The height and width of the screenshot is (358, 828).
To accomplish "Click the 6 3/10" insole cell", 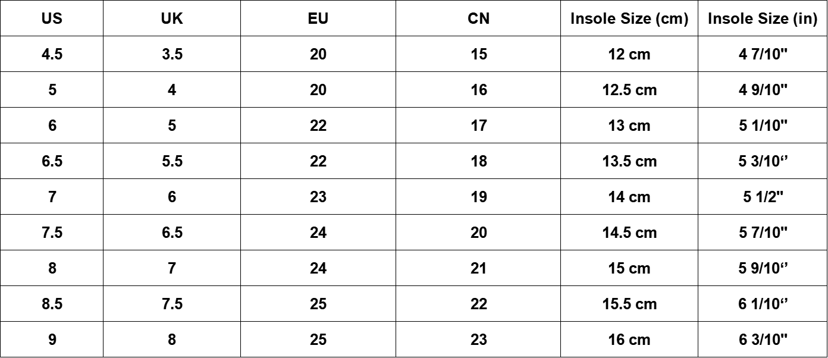I will (763, 340).
